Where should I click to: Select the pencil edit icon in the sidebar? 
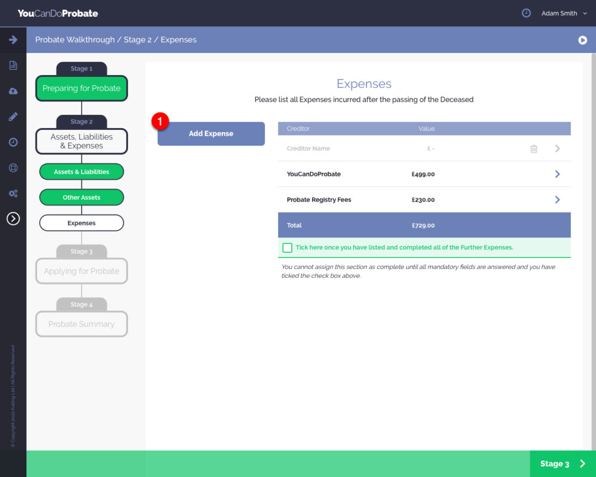coord(13,116)
